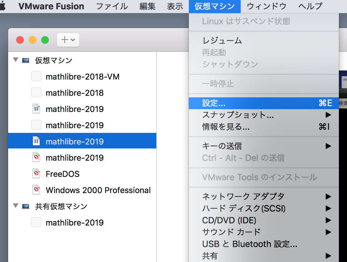Open the スナップショット... submenu
Screen dimensions: 347x262
coord(264,115)
